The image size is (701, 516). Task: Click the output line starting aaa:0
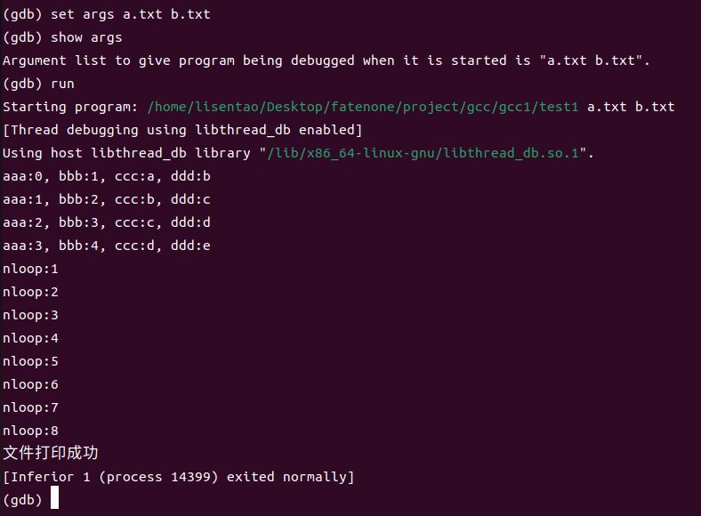[x=107, y=176]
